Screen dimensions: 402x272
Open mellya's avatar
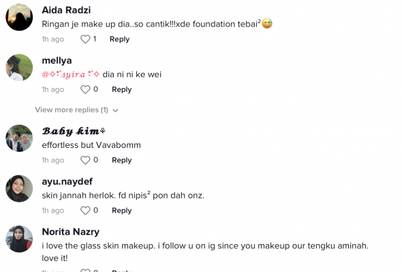[x=19, y=67]
